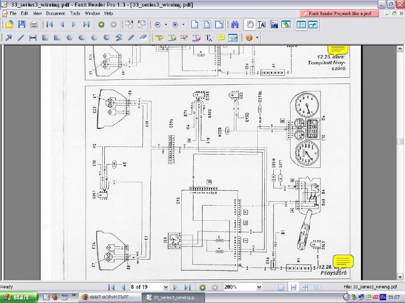The height and width of the screenshot is (303, 405).
Task: Expand the zoom out dropdown arrow
Action: [166, 24]
